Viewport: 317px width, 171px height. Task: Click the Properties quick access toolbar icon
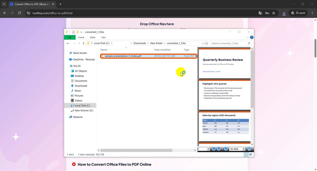click(73, 32)
